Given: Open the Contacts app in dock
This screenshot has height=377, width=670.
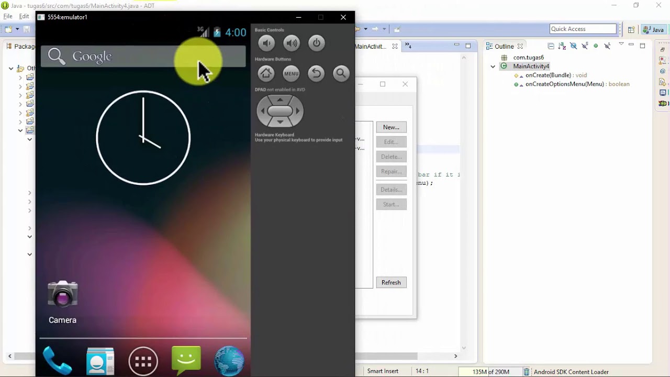Looking at the screenshot, I should (x=100, y=361).
